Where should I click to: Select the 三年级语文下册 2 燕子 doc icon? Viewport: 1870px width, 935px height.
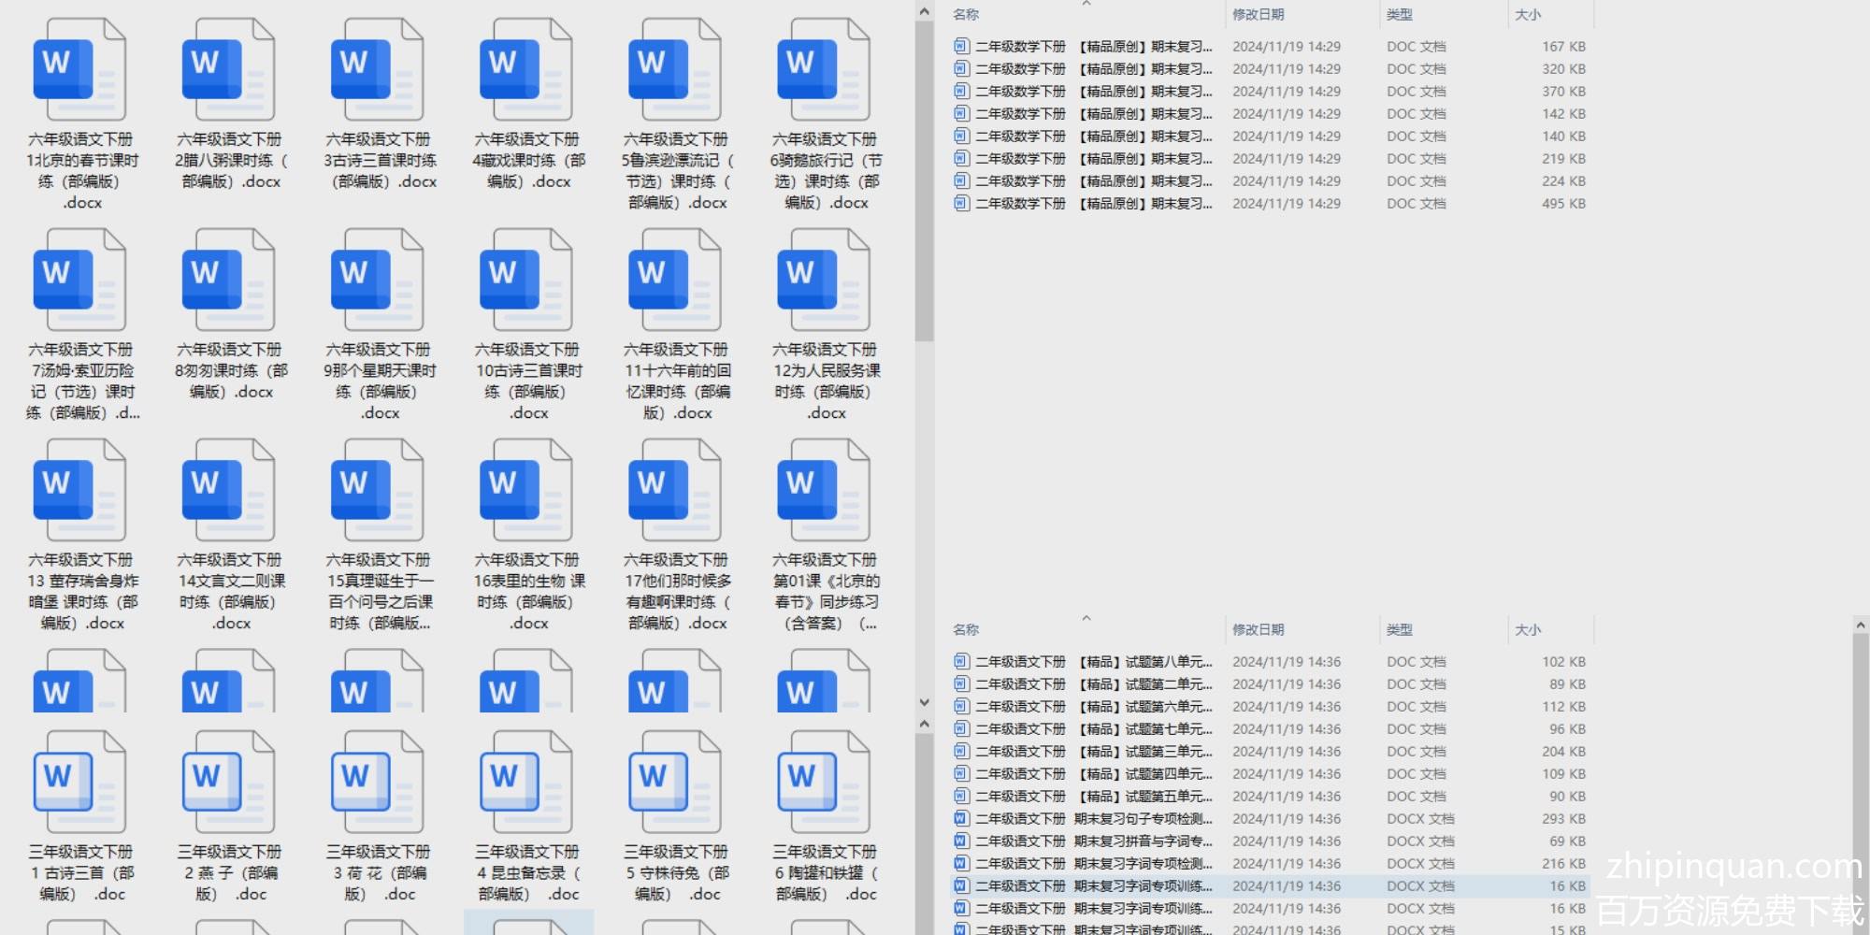(228, 784)
